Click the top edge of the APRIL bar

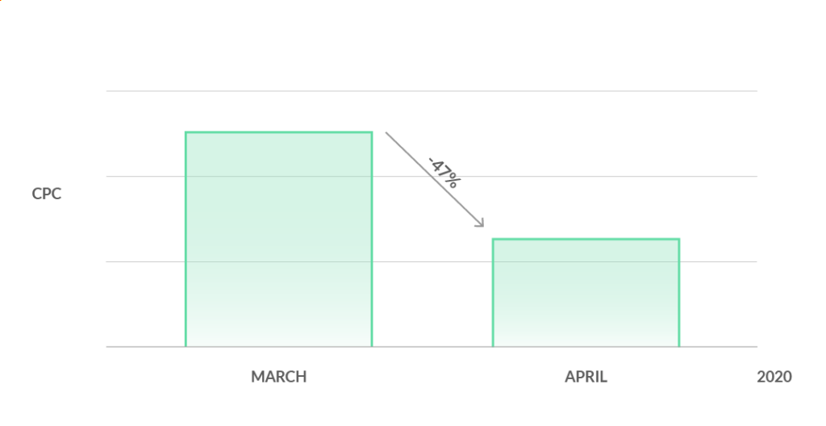pos(586,239)
